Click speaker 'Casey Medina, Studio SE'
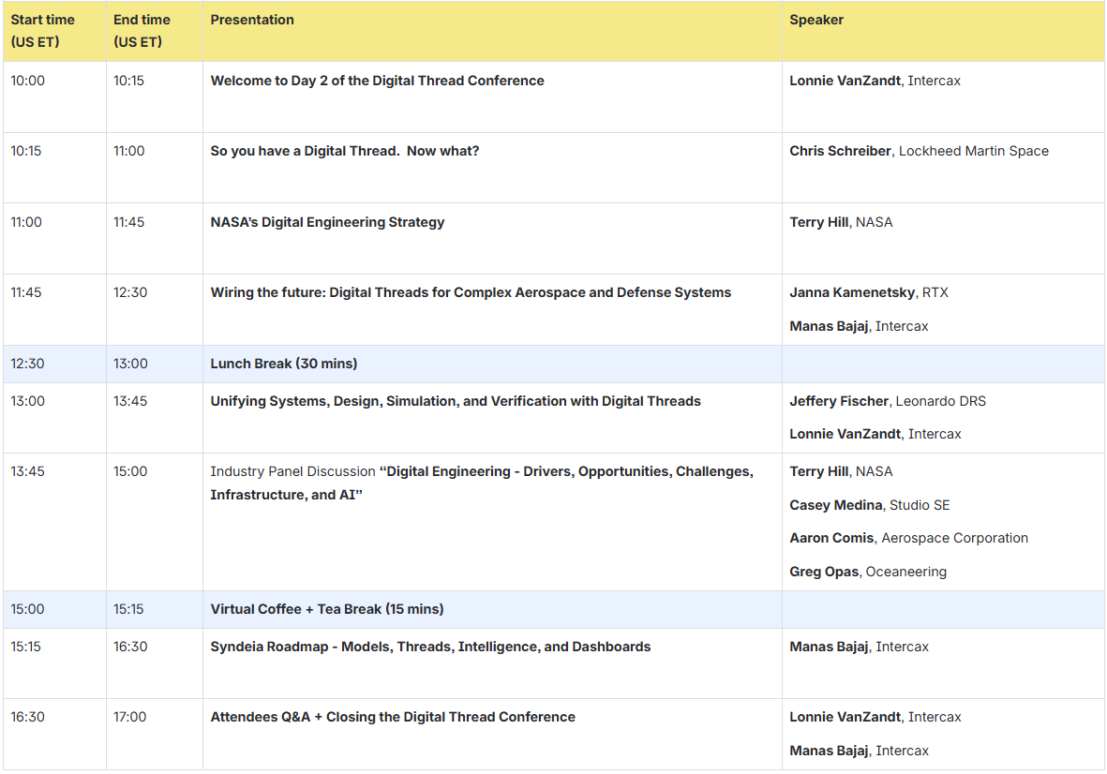This screenshot has width=1107, height=774. [x=869, y=505]
